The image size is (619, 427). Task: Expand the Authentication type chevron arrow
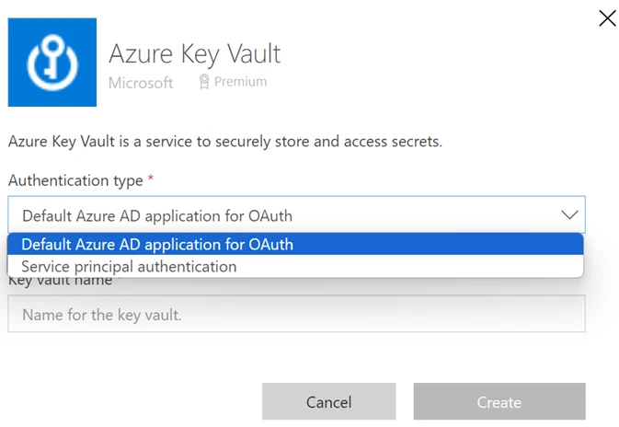tap(569, 215)
